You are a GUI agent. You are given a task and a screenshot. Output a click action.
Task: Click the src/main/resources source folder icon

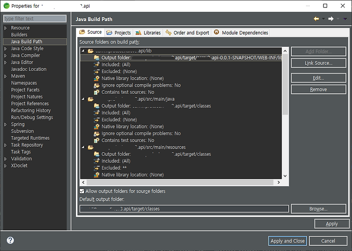[91, 147]
